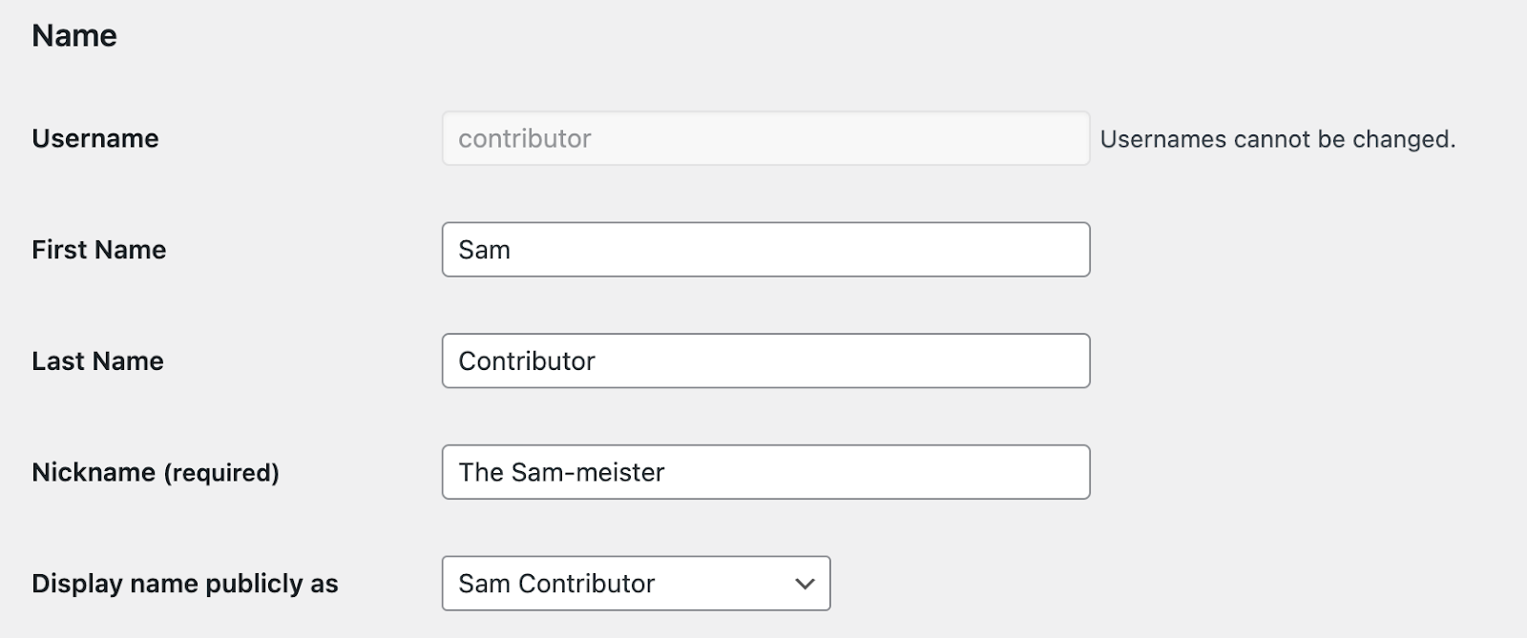
Task: Click the disabled Username field
Action: pos(765,138)
